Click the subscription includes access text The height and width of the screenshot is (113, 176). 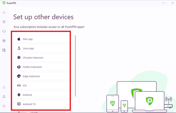49,27
